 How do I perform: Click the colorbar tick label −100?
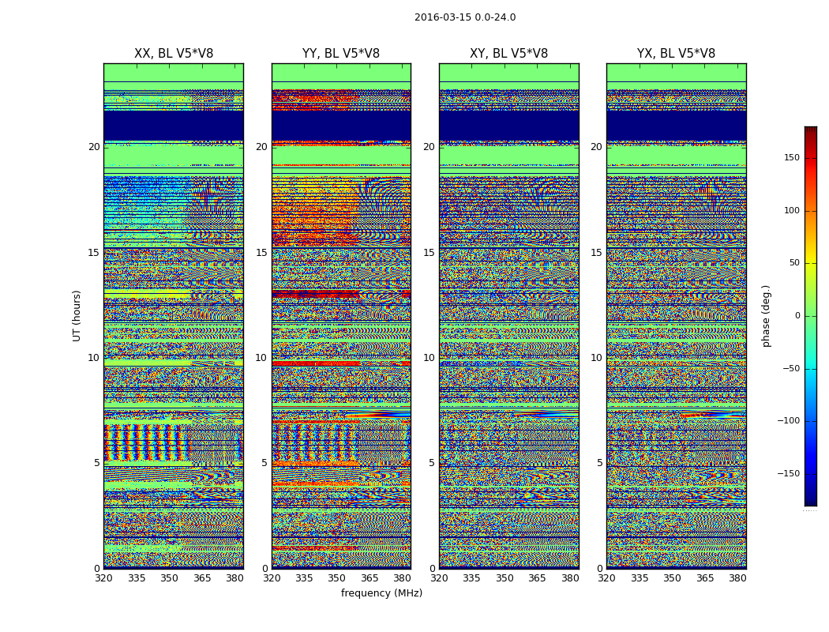pos(788,420)
